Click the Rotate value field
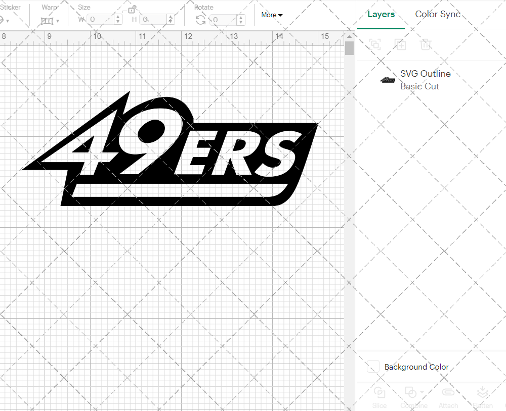Image resolution: width=506 pixels, height=411 pixels. click(223, 20)
